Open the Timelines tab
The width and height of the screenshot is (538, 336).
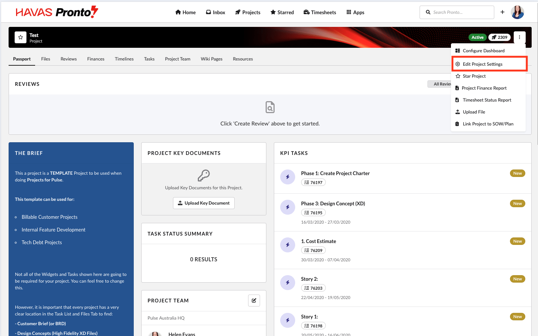[x=124, y=59]
